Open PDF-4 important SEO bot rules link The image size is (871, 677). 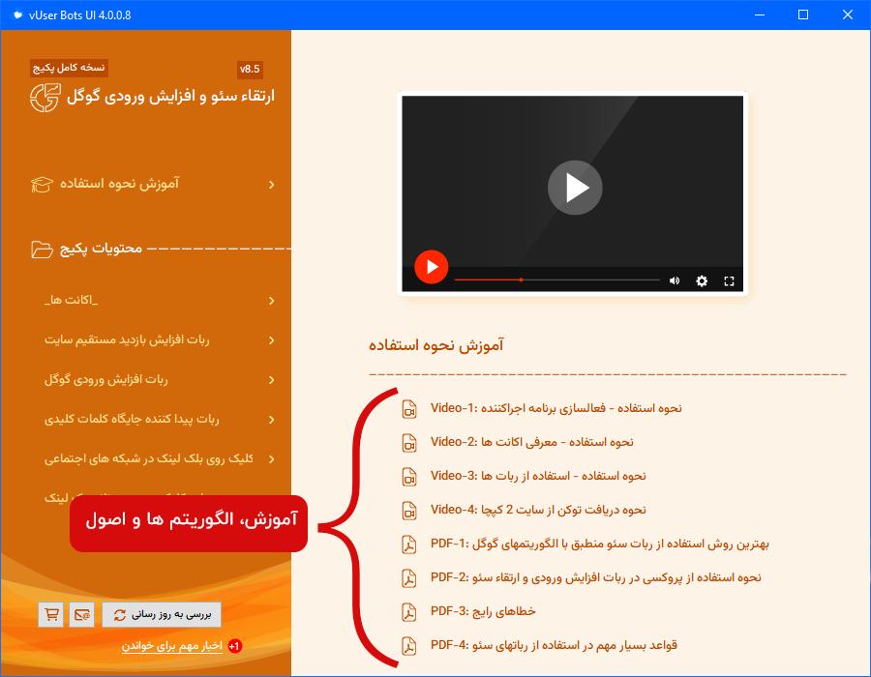tap(554, 645)
